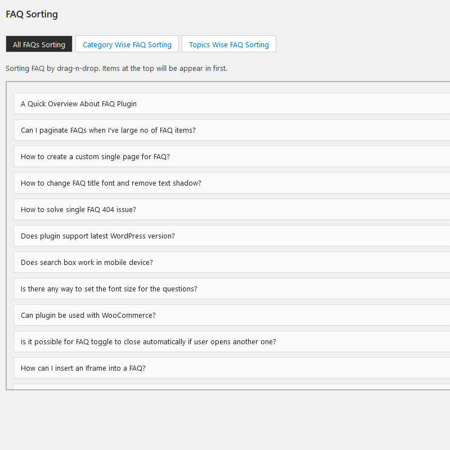Click 'How to solve single FAQ 404 issue?'
Screen dimensions: 450x450
pos(225,209)
